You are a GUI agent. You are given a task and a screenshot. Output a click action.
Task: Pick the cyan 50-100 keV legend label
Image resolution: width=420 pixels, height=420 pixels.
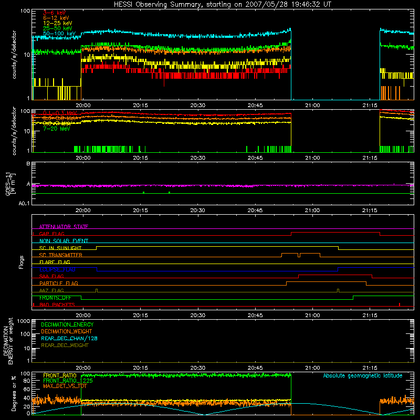(x=59, y=34)
